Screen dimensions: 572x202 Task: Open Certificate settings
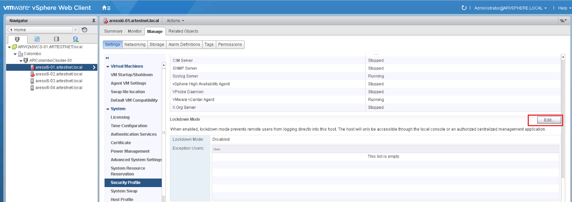click(x=121, y=143)
